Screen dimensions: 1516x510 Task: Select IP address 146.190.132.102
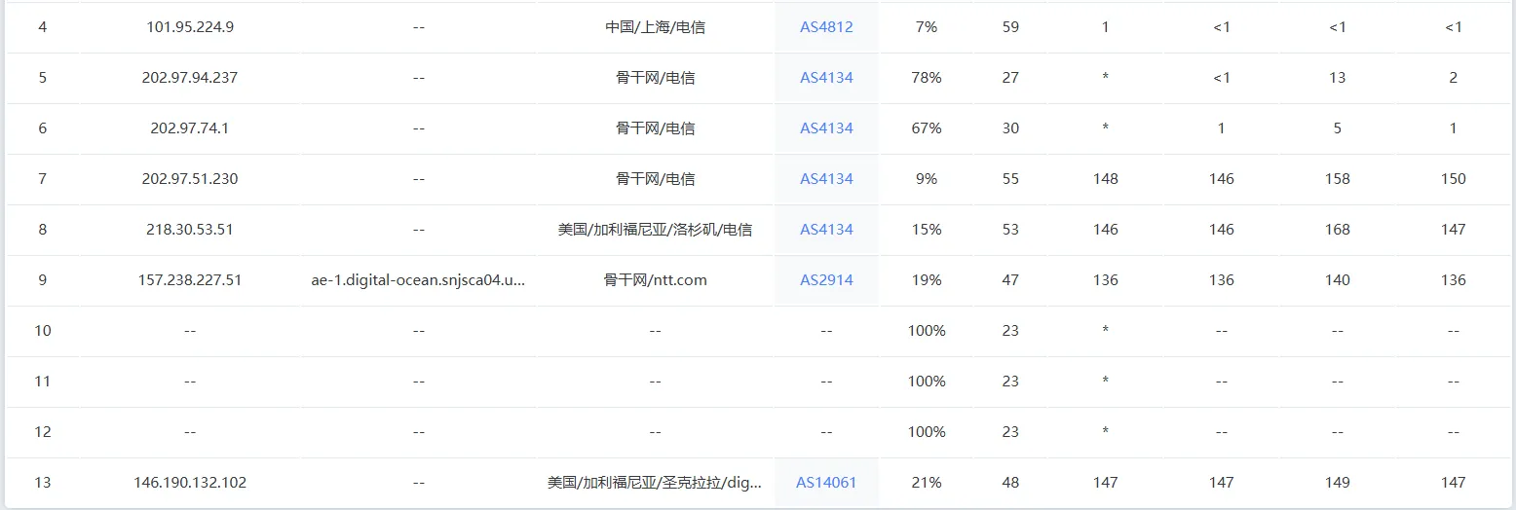[190, 483]
